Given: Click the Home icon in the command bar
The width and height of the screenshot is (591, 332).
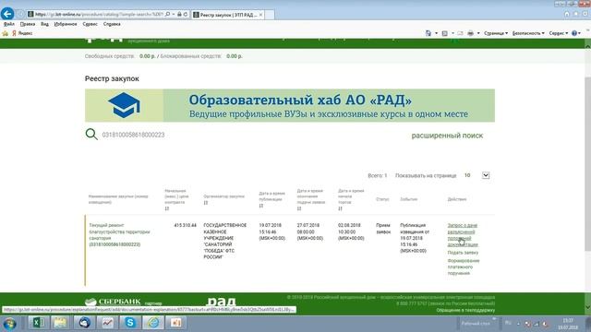Looking at the screenshot, I should [x=428, y=33].
